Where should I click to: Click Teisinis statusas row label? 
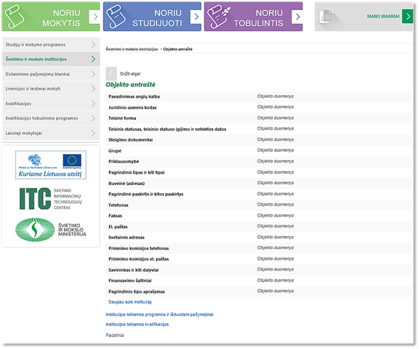167,129
